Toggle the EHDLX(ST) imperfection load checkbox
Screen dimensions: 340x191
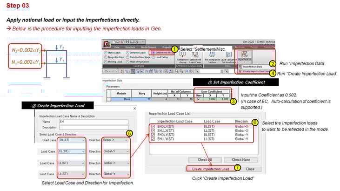point(153,126)
